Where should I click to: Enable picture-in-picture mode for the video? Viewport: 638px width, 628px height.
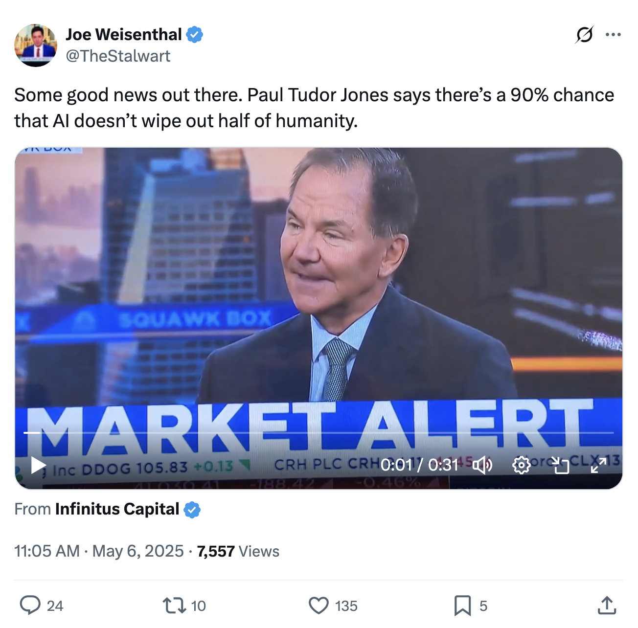560,465
